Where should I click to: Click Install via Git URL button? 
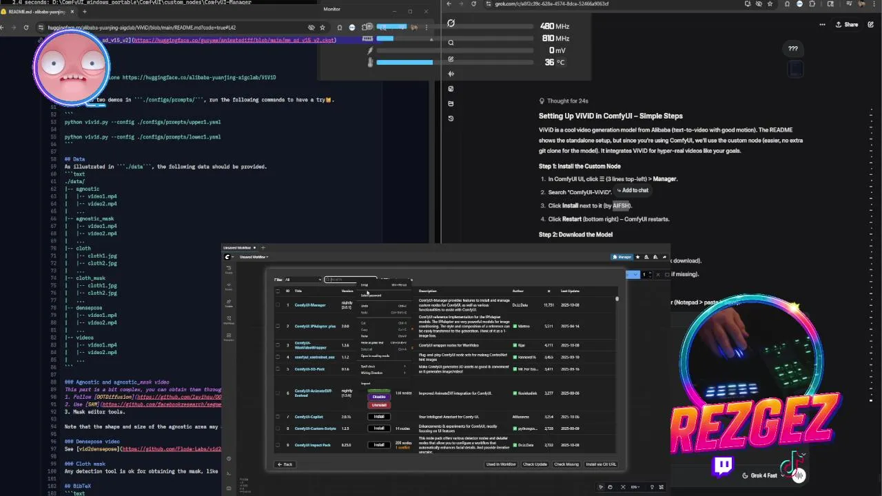[601, 464]
